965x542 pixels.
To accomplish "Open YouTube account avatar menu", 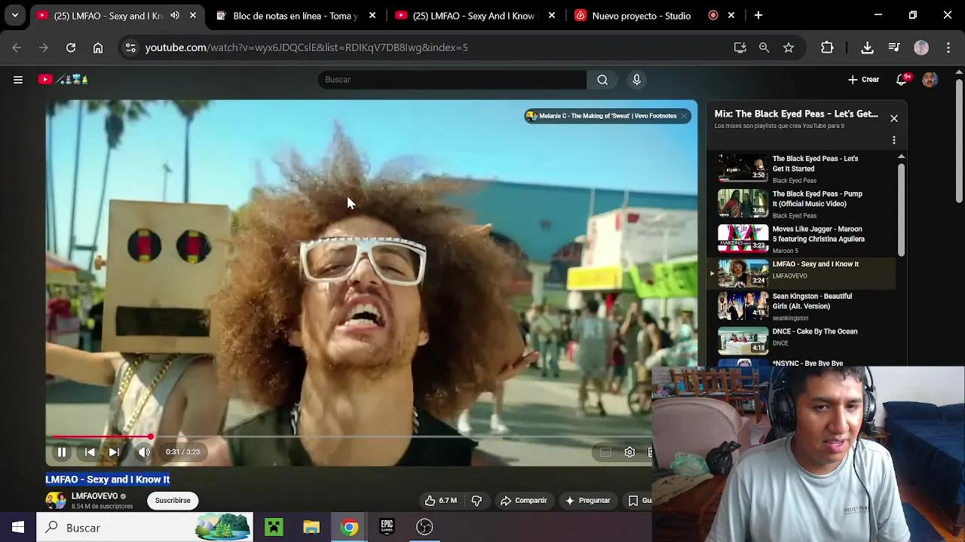I will pyautogui.click(x=930, y=79).
